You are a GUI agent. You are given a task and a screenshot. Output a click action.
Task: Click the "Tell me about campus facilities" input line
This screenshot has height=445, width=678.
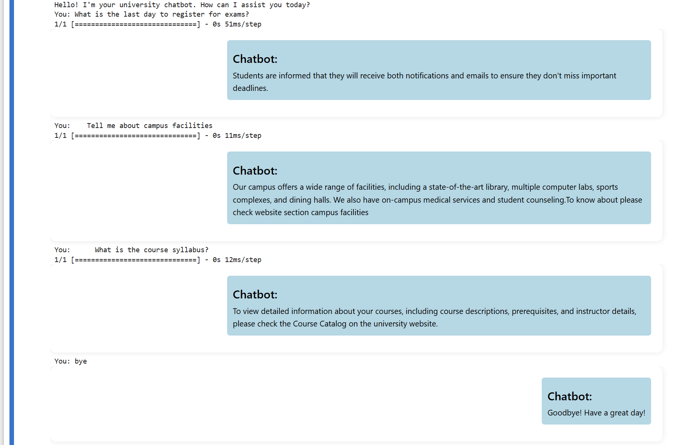click(149, 126)
